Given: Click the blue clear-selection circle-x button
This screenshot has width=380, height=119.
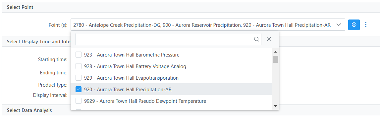Looking at the screenshot, I should pyautogui.click(x=354, y=25).
